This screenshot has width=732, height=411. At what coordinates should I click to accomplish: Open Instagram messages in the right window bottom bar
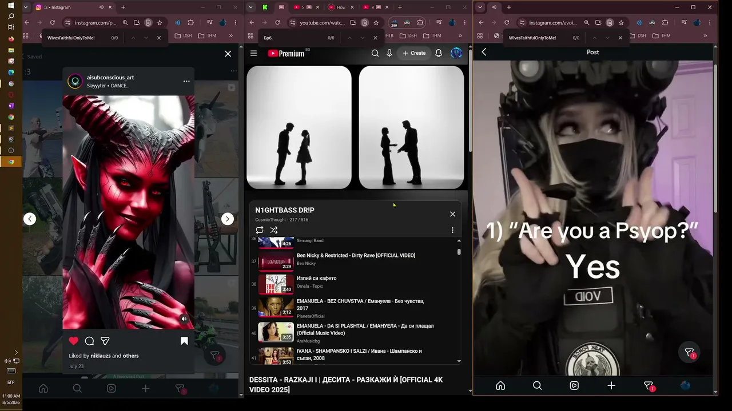pyautogui.click(x=649, y=386)
